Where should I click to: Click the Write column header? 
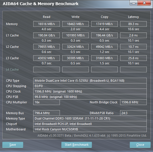coord(76,17)
